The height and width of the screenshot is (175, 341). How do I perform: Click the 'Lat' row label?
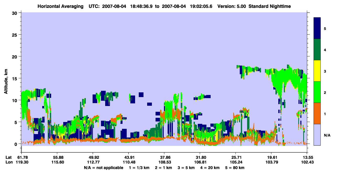click(x=8, y=157)
